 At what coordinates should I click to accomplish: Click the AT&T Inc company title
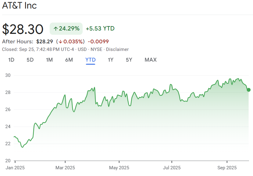click(x=20, y=5)
